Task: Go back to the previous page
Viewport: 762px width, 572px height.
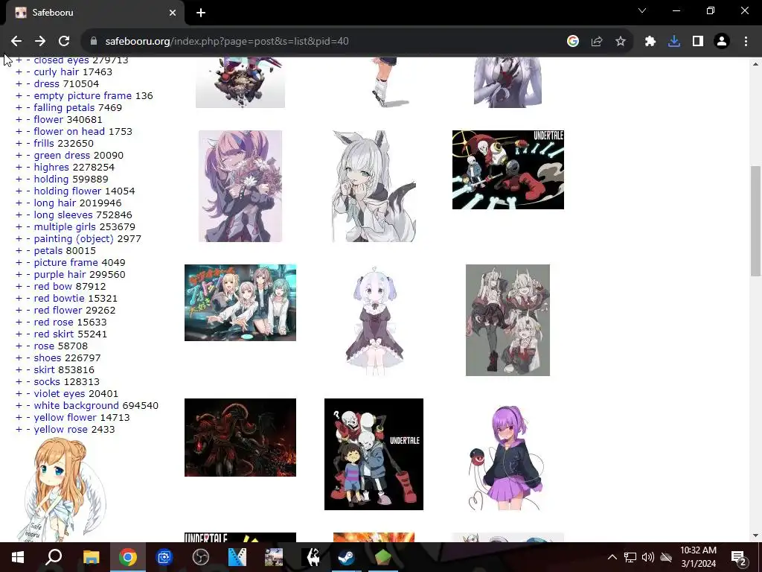Action: click(x=16, y=42)
